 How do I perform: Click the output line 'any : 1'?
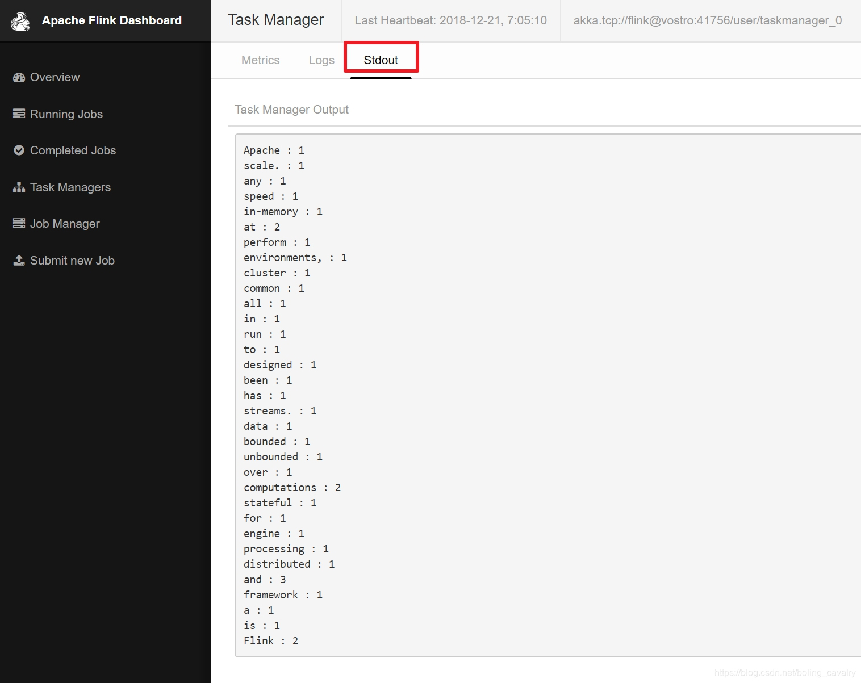point(265,181)
